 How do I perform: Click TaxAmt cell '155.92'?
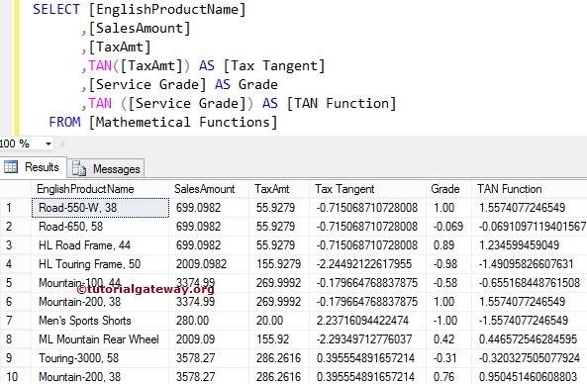point(279,339)
